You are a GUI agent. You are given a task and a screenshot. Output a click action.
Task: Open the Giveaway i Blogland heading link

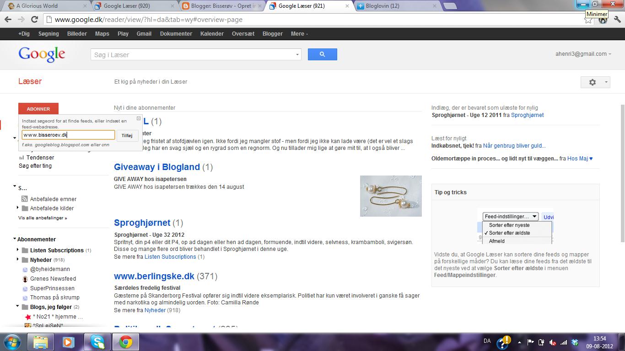(x=157, y=167)
